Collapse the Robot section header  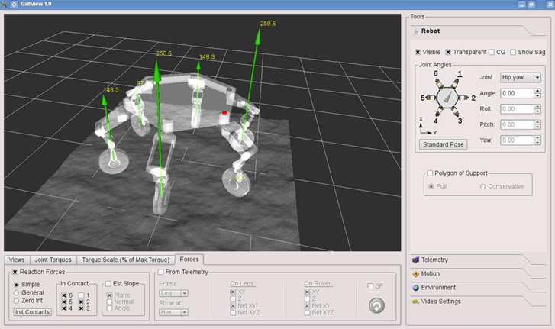(478, 31)
